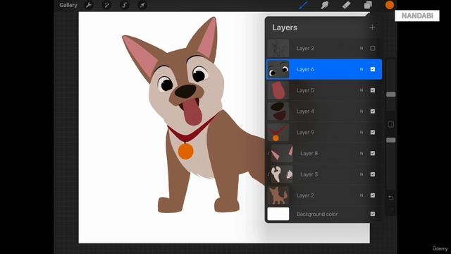Tap the "Background color" label
The width and height of the screenshot is (451, 254).
(x=317, y=214)
